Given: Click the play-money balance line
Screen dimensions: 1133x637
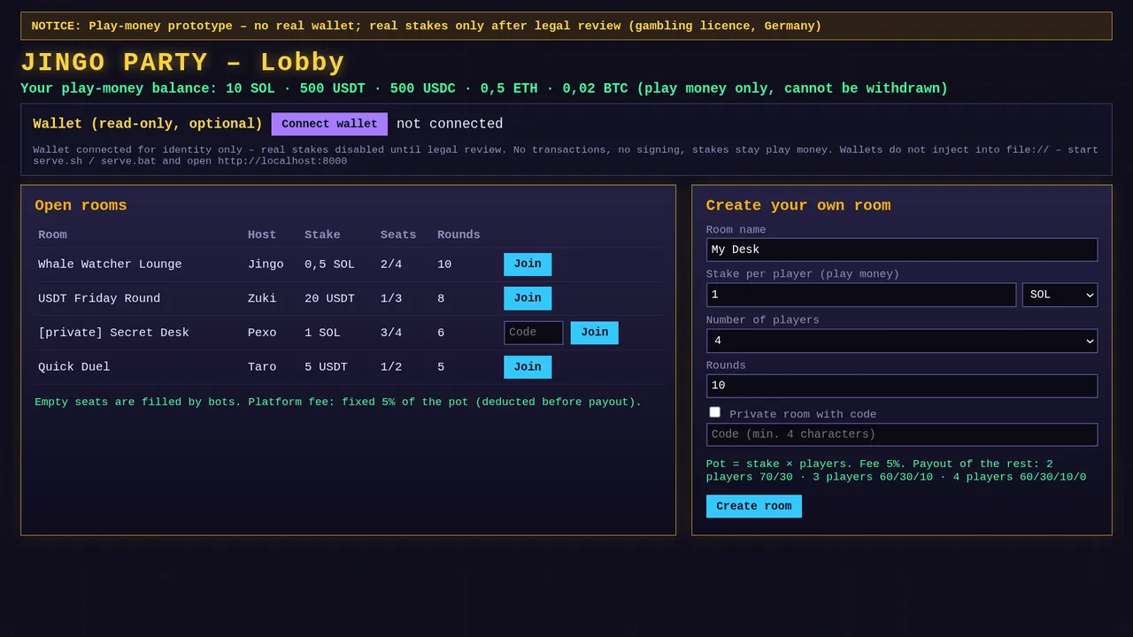Looking at the screenshot, I should click(484, 88).
